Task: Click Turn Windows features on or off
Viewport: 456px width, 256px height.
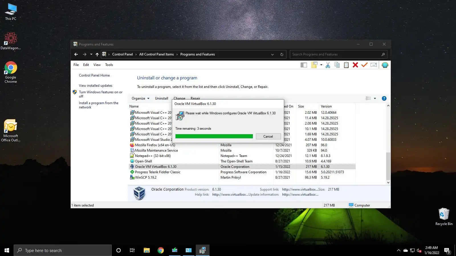Action: (x=101, y=94)
